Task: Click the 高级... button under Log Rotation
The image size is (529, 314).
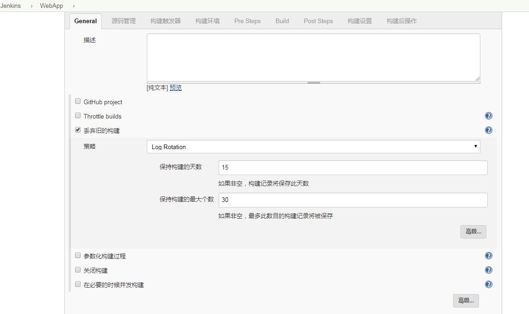Action: (473, 232)
